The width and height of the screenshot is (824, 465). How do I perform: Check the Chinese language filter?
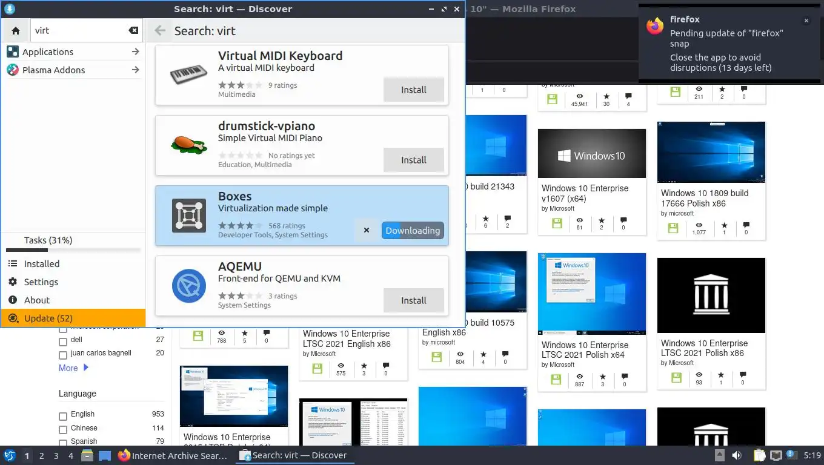pos(63,429)
